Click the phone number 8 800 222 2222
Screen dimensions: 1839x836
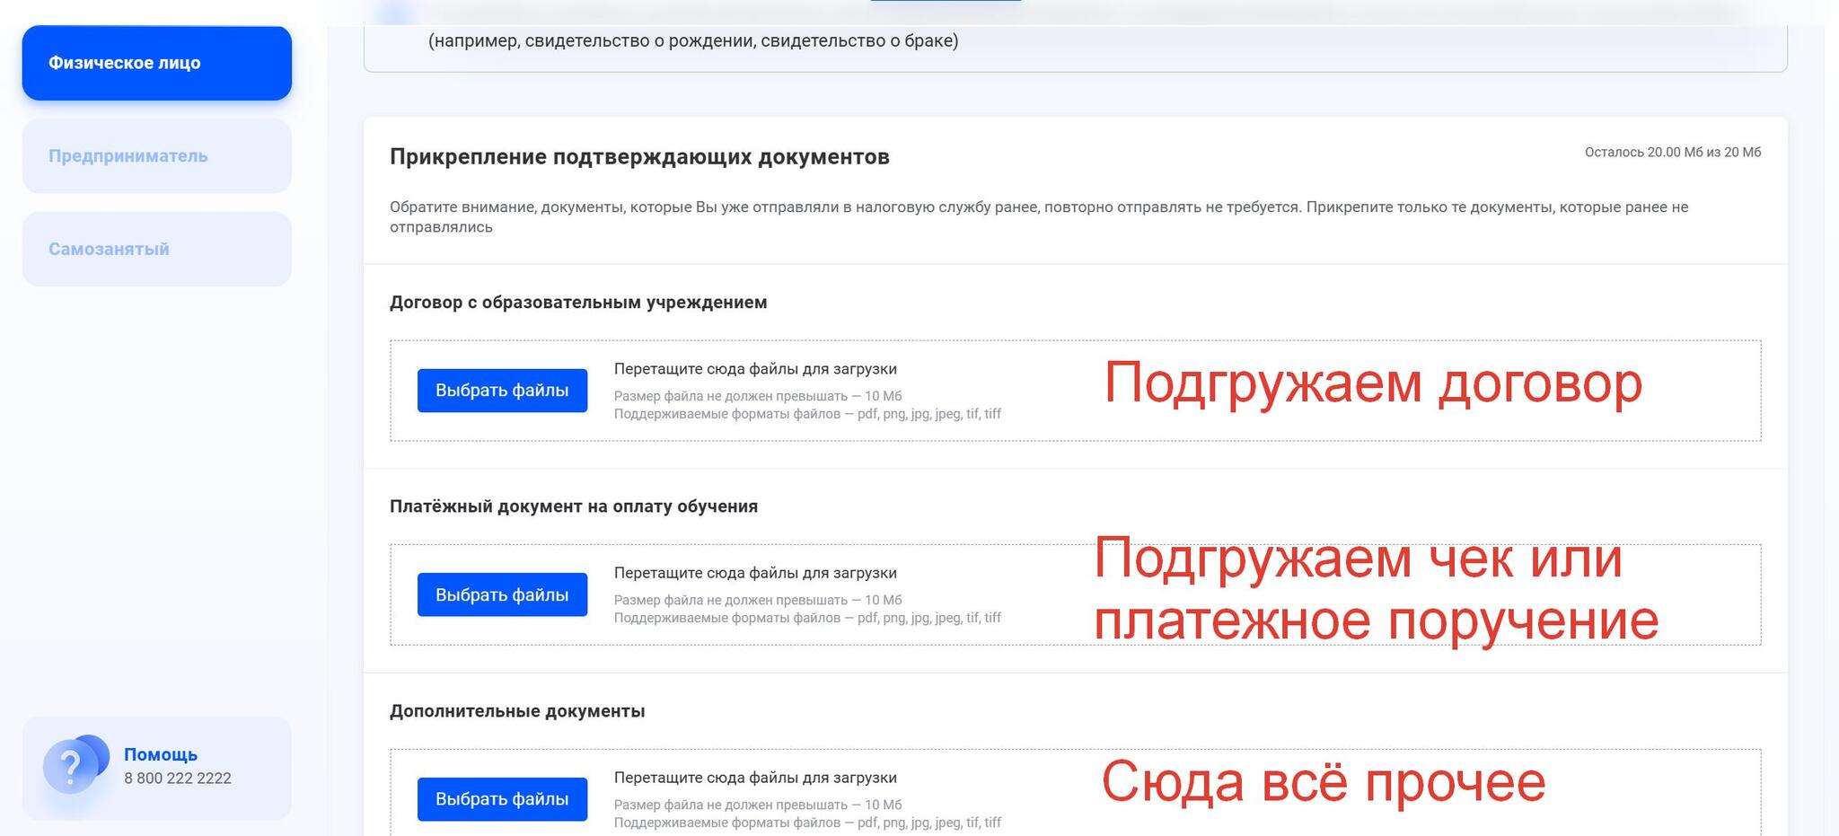tap(178, 779)
